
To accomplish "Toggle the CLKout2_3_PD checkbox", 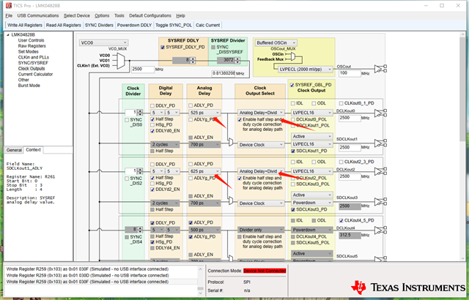I will point(341,162).
